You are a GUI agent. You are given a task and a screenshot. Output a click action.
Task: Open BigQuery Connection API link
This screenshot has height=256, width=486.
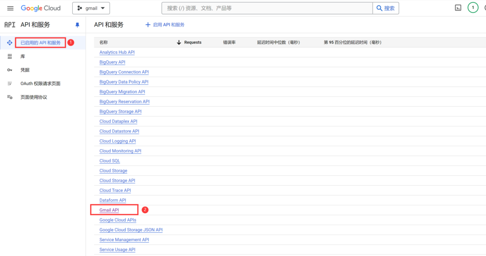pyautogui.click(x=124, y=72)
